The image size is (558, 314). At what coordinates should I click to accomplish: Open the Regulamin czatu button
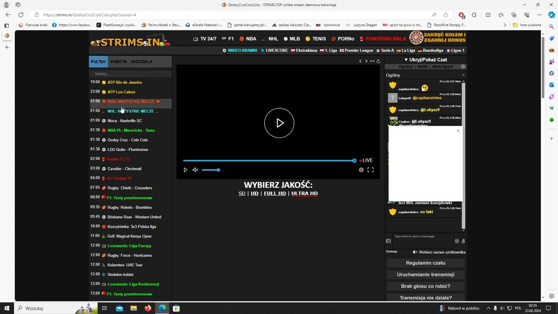[425, 263]
